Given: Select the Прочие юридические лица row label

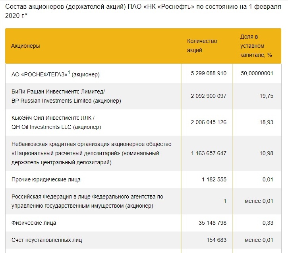Looking at the screenshot, I should pyautogui.click(x=46, y=179).
